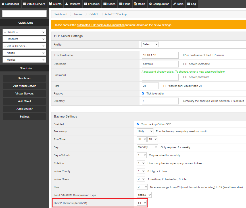This screenshot has width=246, height=208.
Task: Open the Frequency Daily dropdown
Action: pyautogui.click(x=145, y=131)
